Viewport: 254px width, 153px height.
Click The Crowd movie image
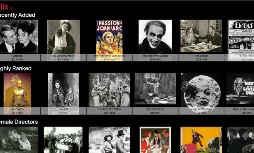pos(201,36)
